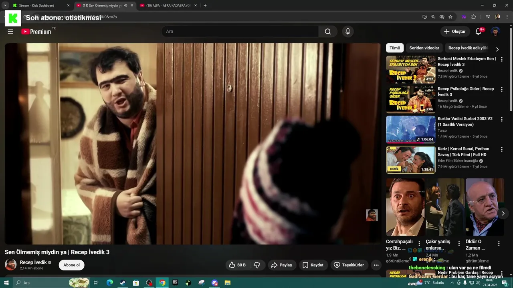Open options for Kurtlar Vadisi Gurbet video
Image resolution: width=513 pixels, height=288 pixels.
pyautogui.click(x=501, y=119)
